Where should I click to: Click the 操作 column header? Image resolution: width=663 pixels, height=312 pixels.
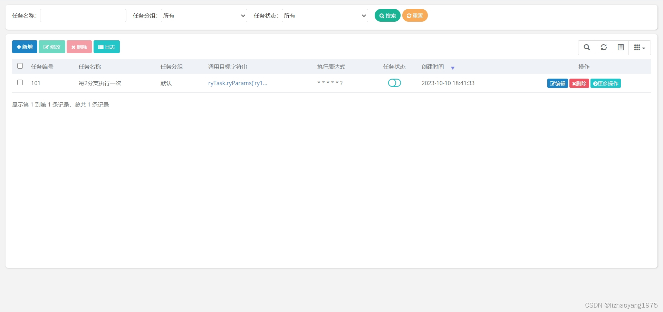pyautogui.click(x=584, y=67)
